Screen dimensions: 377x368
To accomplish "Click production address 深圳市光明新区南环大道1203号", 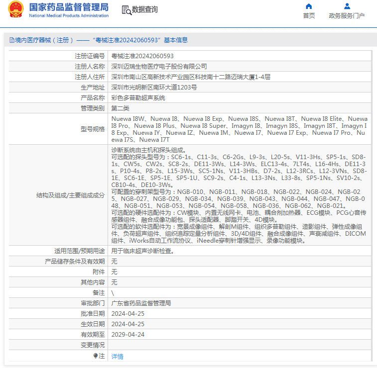I will [x=154, y=88].
